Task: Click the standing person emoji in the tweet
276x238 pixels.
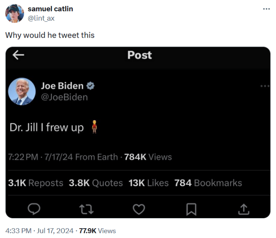Action: 94,127
